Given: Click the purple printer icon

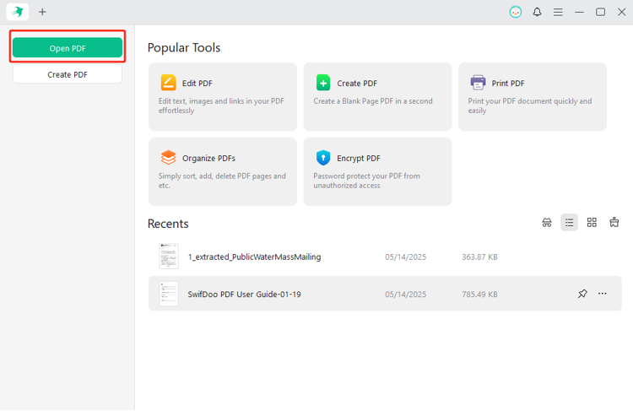Looking at the screenshot, I should click(478, 83).
